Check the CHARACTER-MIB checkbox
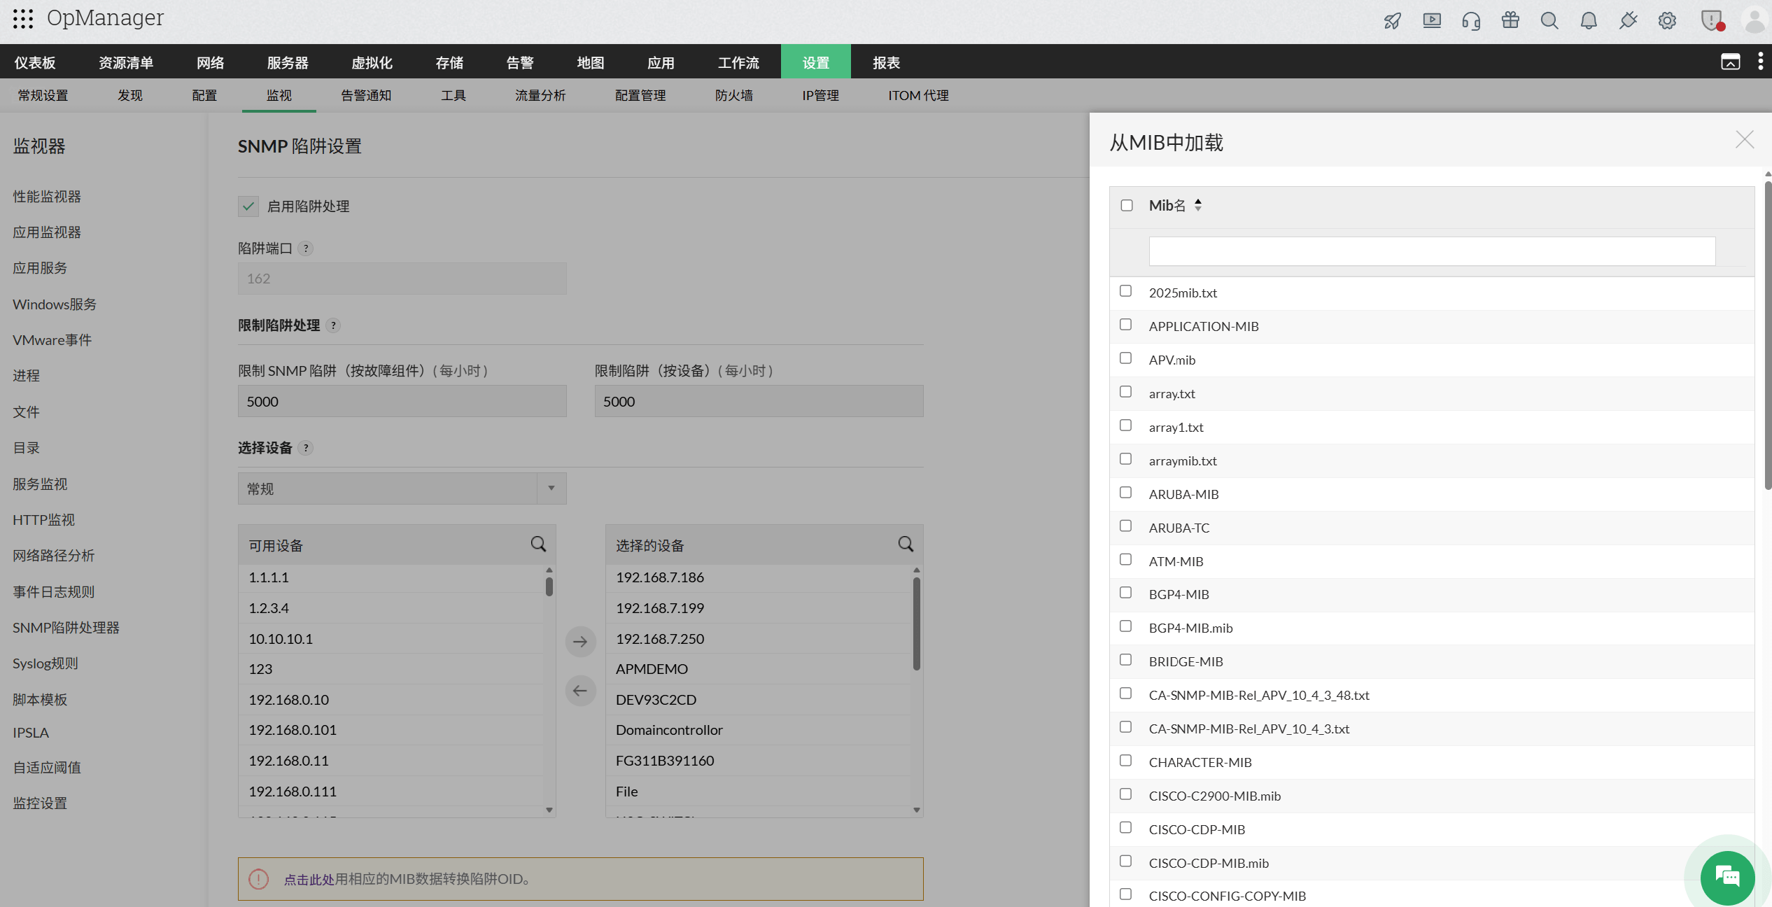The height and width of the screenshot is (907, 1772). click(1125, 761)
